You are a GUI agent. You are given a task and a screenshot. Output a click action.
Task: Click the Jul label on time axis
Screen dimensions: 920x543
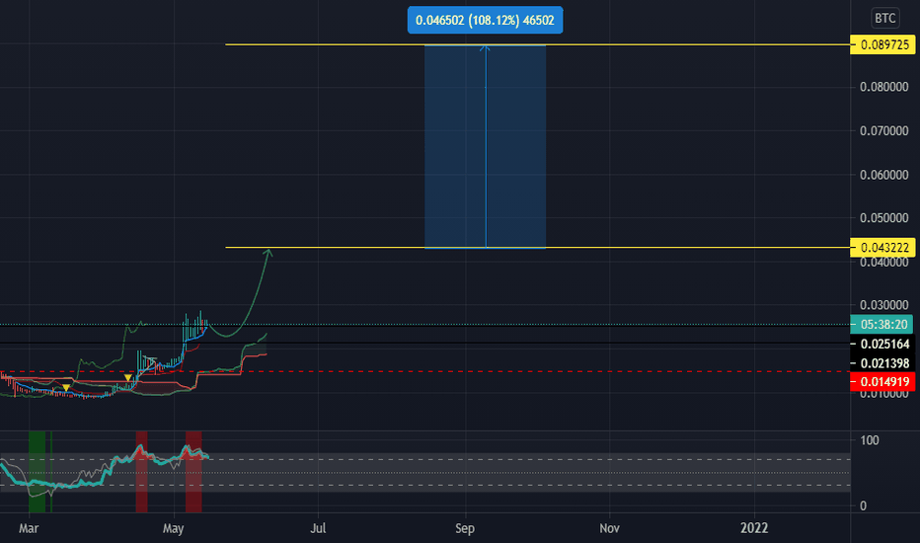pos(318,528)
